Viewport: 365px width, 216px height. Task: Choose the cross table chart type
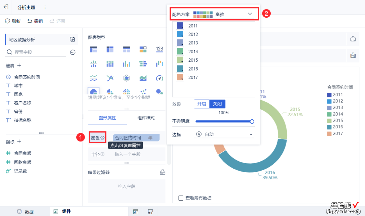click(x=110, y=49)
